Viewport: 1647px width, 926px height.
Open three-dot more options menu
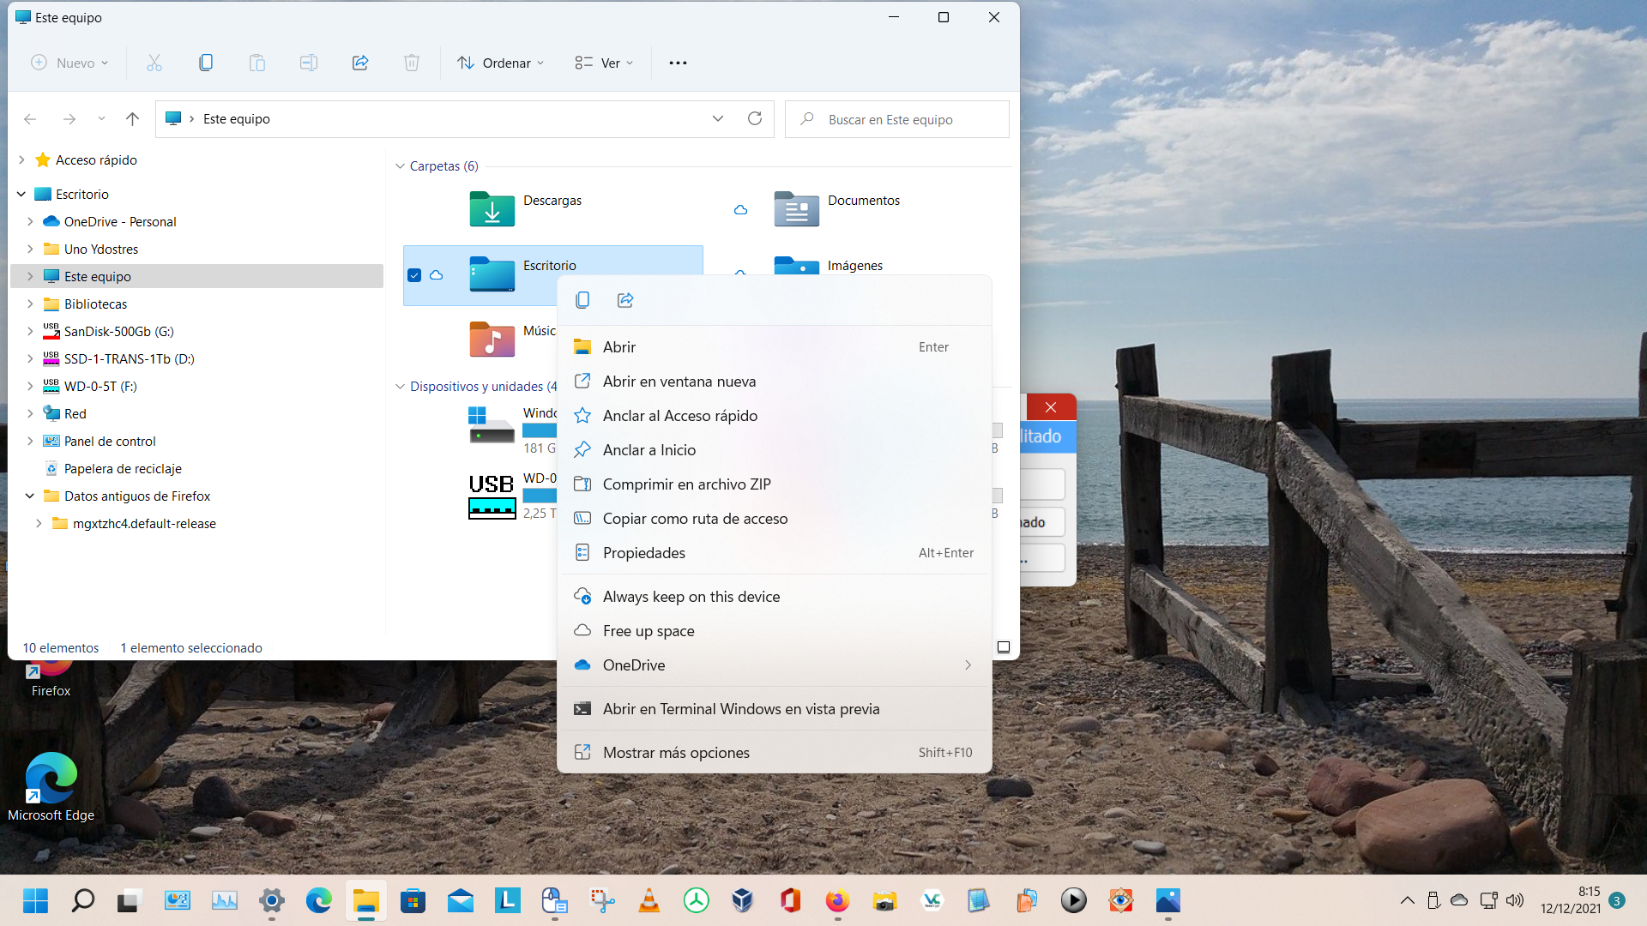[678, 63]
